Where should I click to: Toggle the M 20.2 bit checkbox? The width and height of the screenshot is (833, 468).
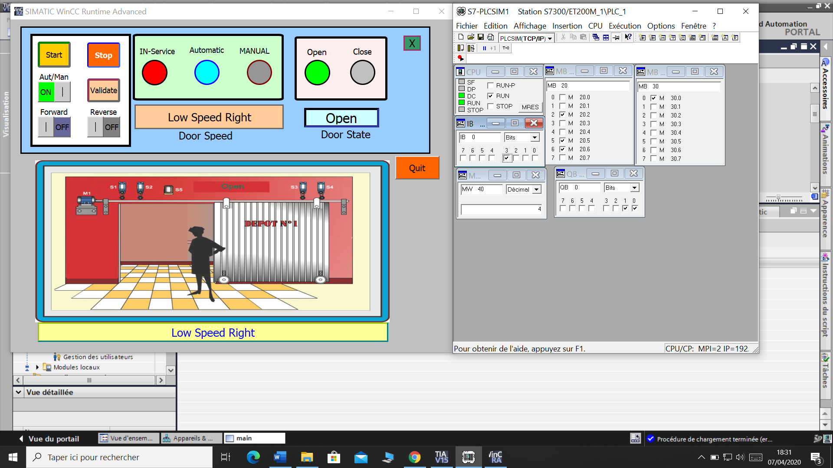pos(562,114)
